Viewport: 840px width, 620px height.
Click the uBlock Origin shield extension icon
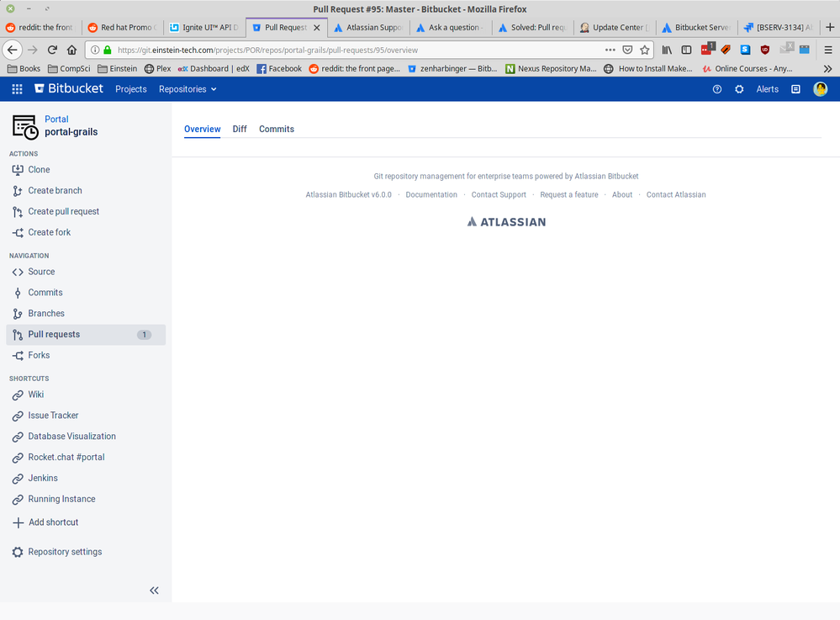[764, 50]
